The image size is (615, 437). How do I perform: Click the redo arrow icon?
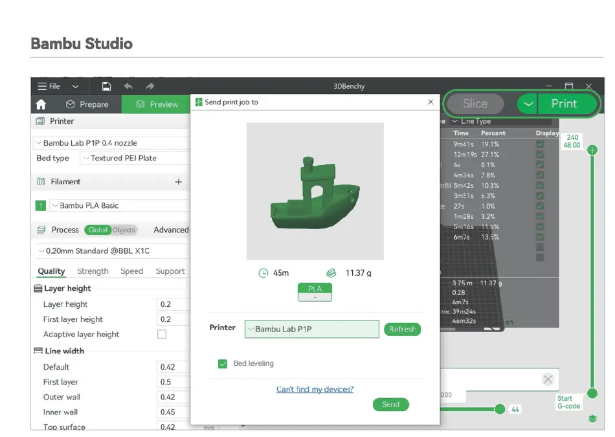150,86
